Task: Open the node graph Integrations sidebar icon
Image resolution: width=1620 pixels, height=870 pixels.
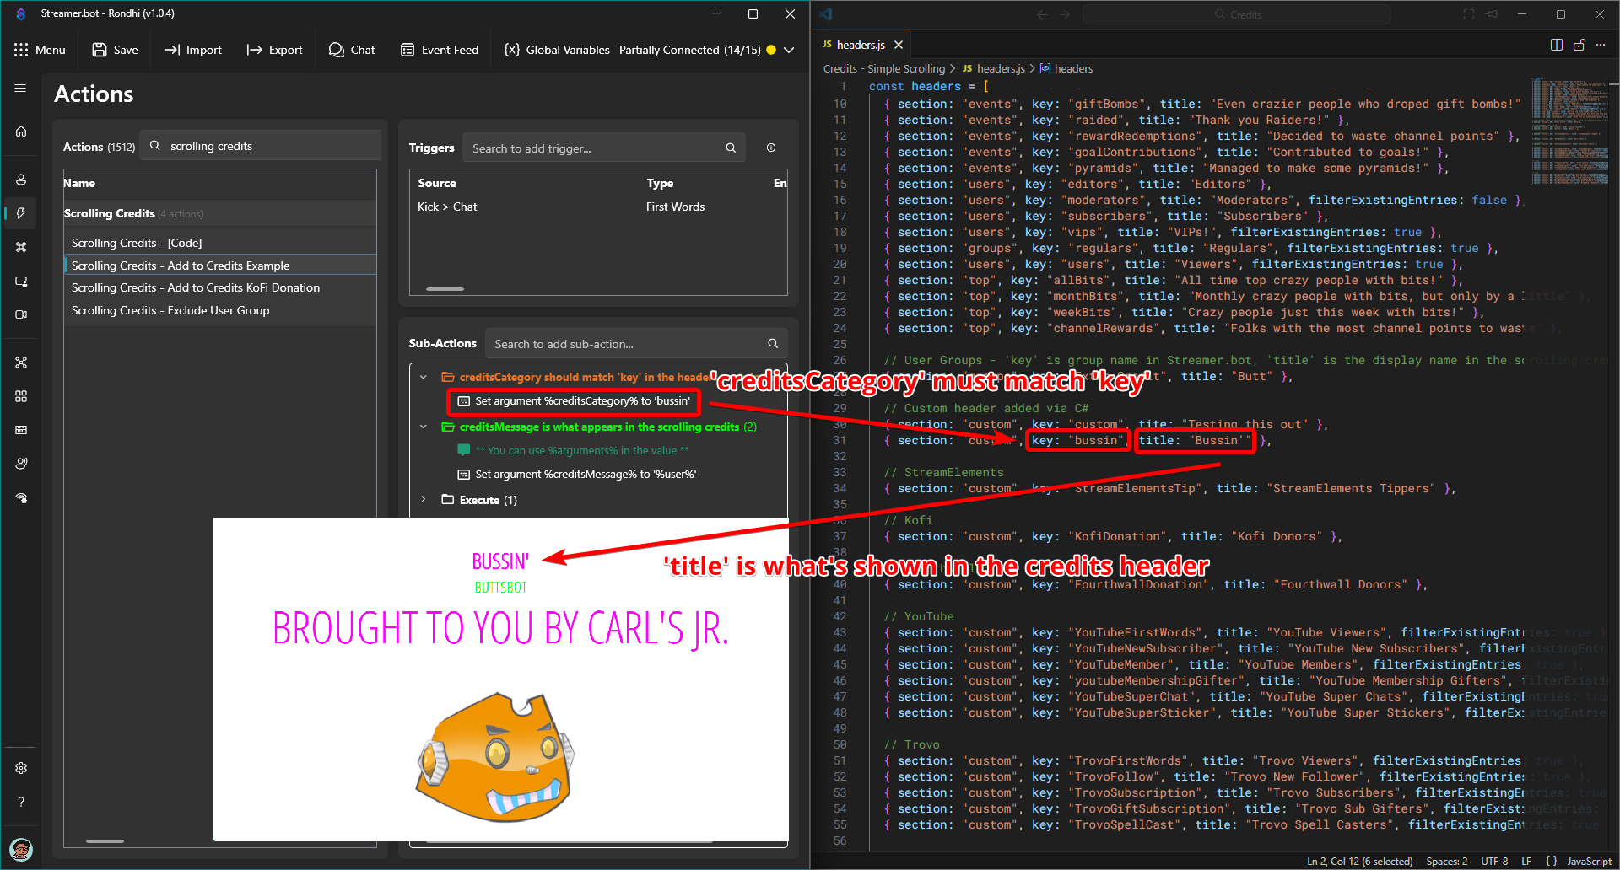Action: click(x=21, y=362)
